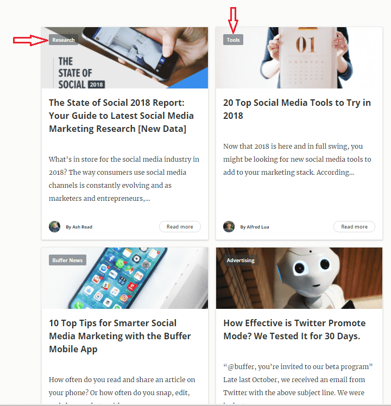Screen dimensions: 391x406
Task: Click the iPhone home screen article image
Action: [x=125, y=278]
